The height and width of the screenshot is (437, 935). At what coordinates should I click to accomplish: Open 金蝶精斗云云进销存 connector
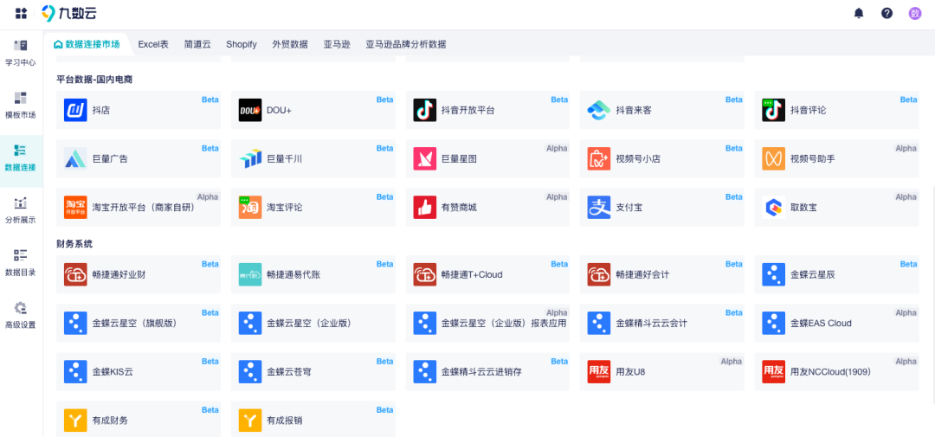coord(487,372)
